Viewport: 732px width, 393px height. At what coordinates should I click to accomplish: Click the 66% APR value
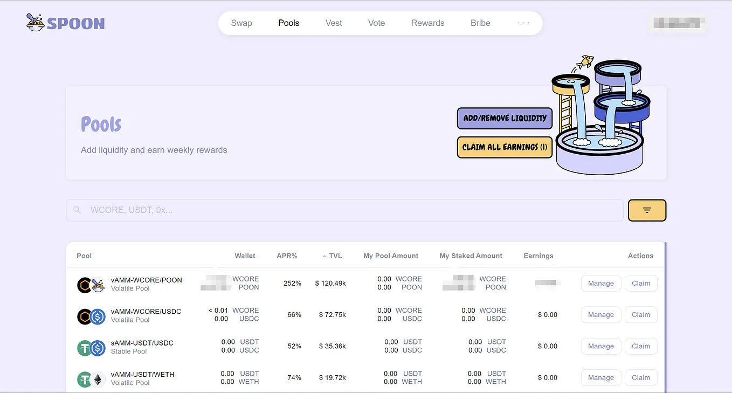294,315
